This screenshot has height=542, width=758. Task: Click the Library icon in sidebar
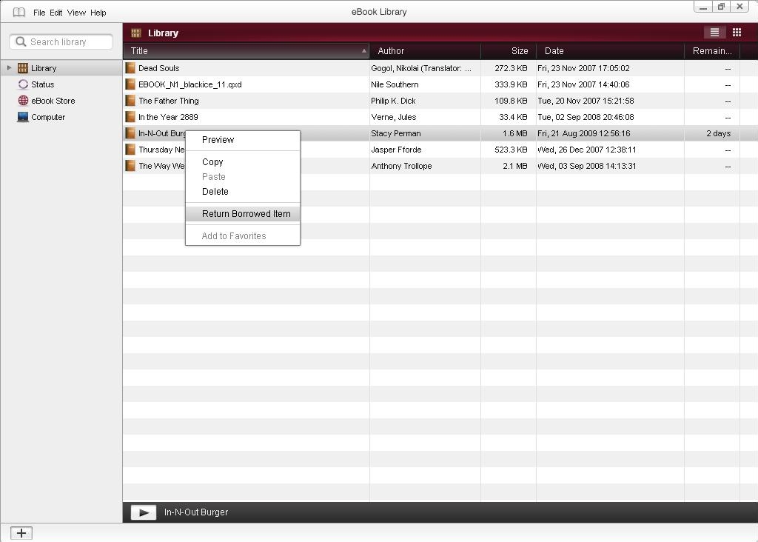click(23, 68)
